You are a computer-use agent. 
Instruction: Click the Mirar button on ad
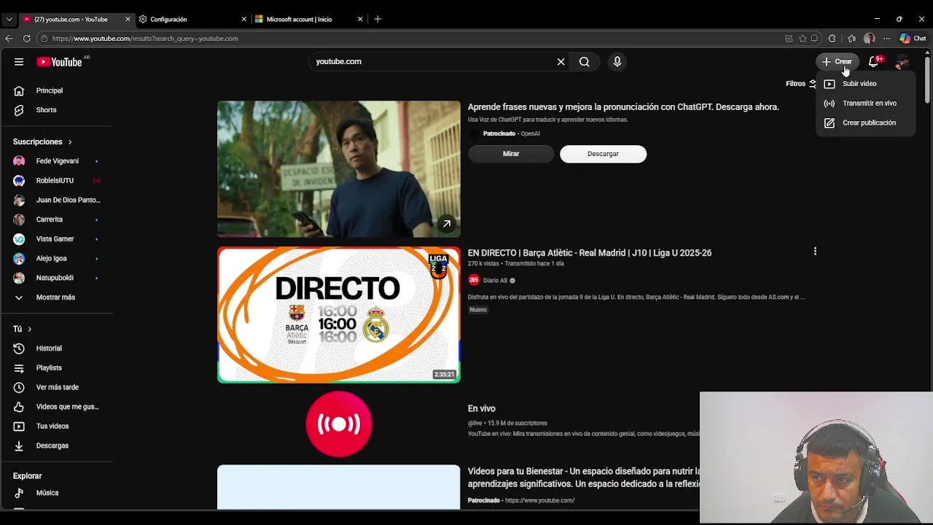tap(511, 154)
